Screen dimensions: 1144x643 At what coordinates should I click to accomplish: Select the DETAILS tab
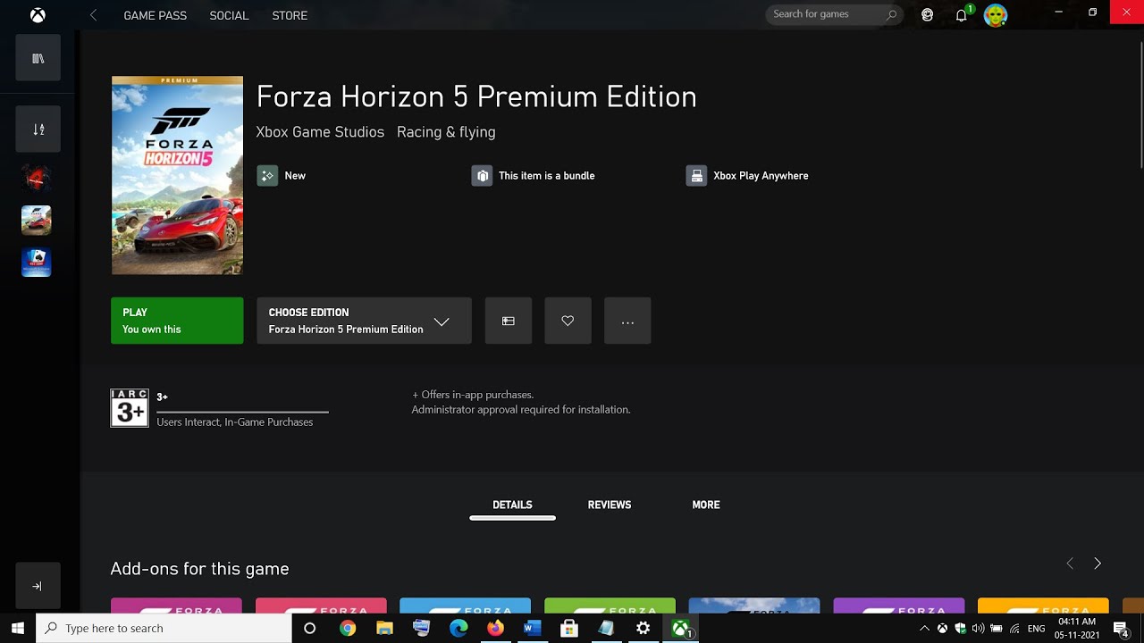click(512, 505)
